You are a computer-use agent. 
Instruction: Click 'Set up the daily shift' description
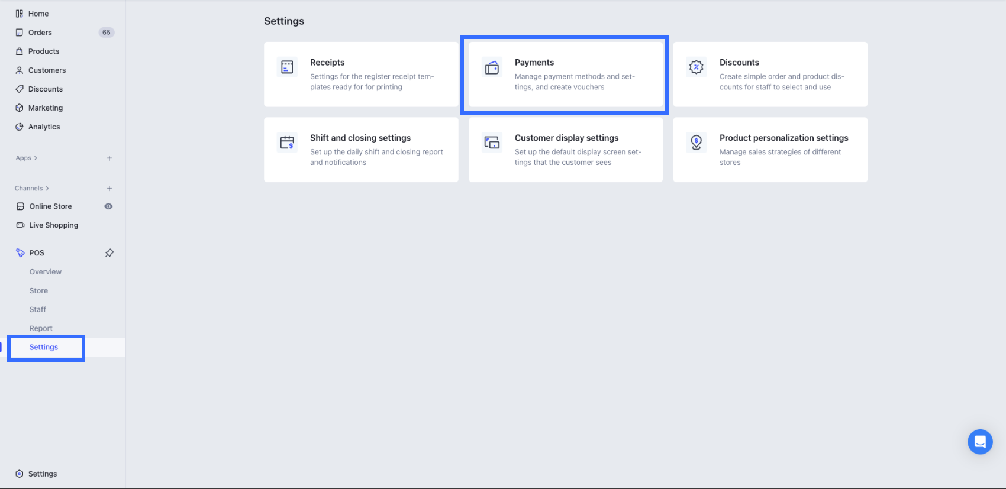[x=376, y=157]
